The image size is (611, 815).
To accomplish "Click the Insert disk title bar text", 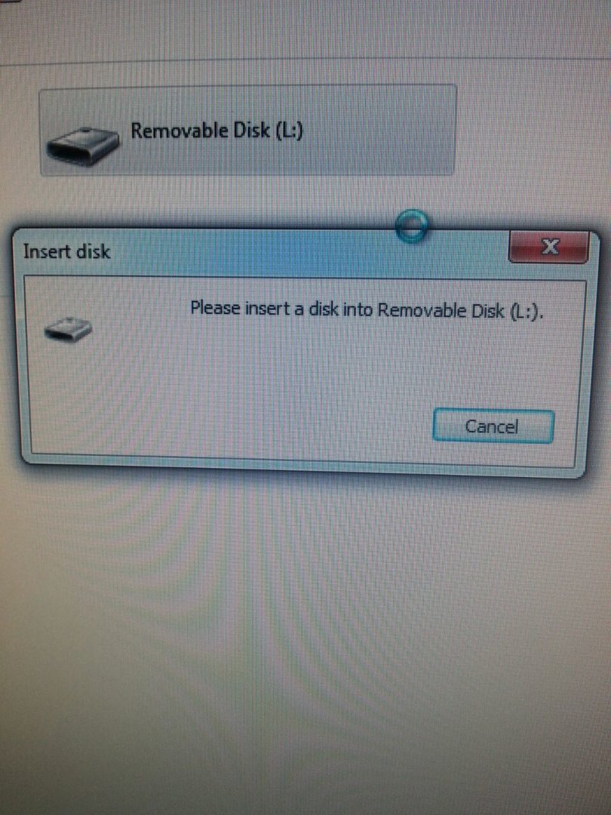I will click(66, 252).
